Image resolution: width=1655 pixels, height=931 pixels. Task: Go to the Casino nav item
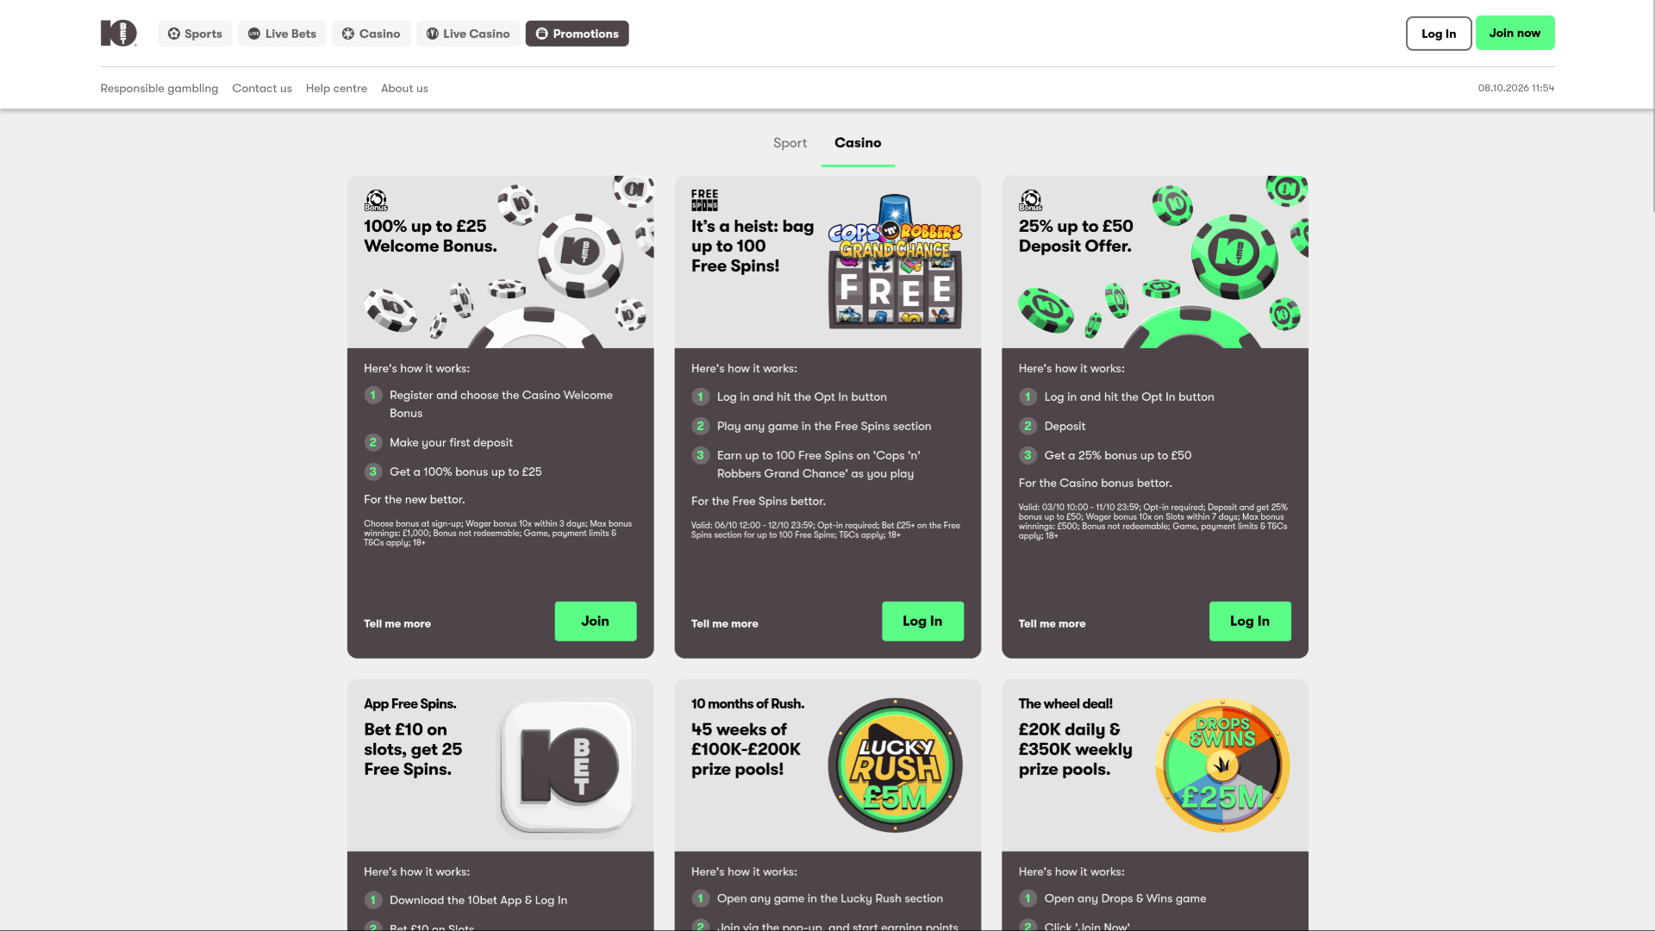[371, 34]
